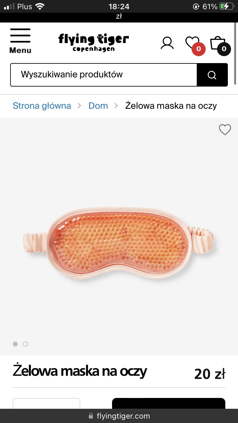Screen dimensions: 238x423
Task: Tap the gel eye mask product image
Action: [119, 242]
